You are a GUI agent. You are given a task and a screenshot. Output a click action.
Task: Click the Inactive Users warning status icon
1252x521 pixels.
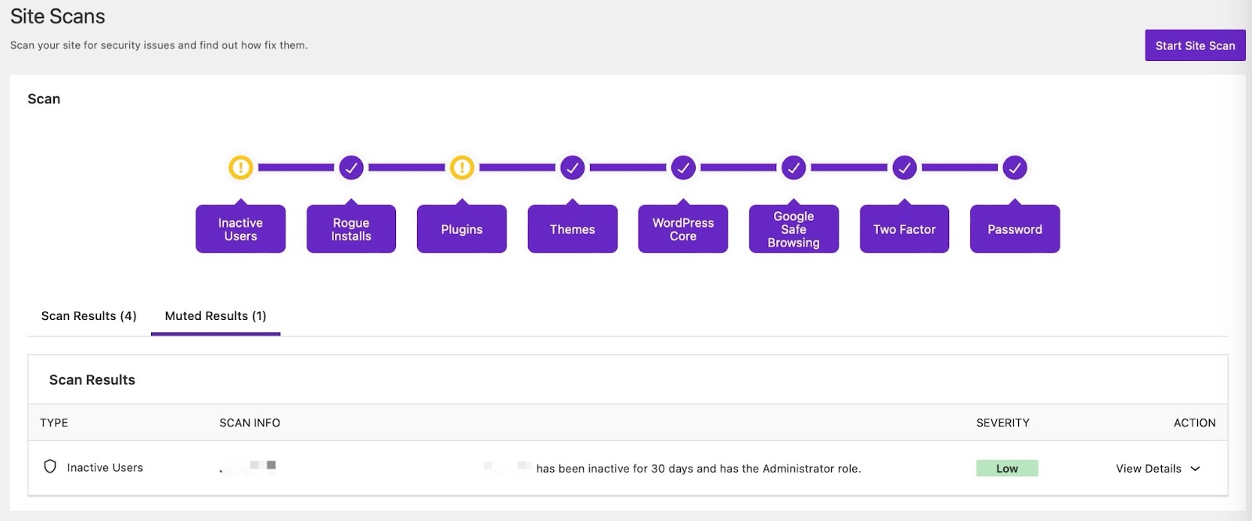pos(240,167)
